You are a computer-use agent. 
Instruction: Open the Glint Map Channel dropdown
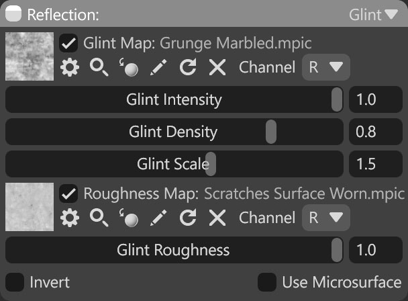tap(325, 67)
